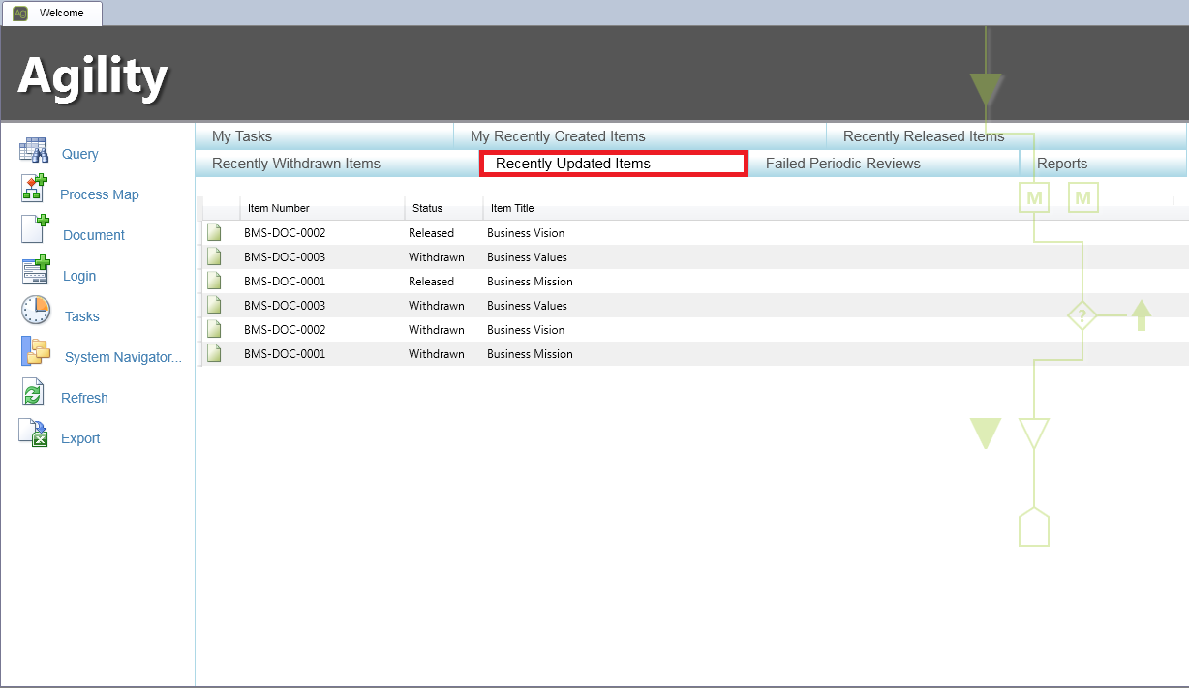
Task: Click Withdrawn status of Business Vision
Action: point(437,330)
